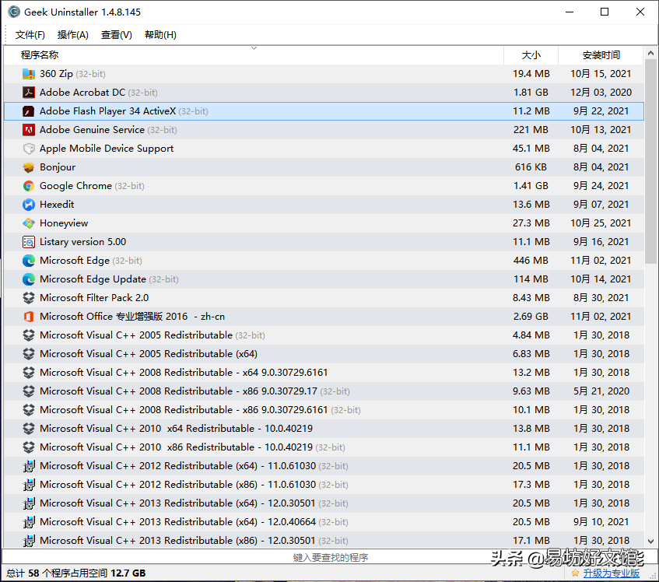Click the Visual C++ 2010 x64 icon
Screen dimensions: 659x582
[x=29, y=429]
